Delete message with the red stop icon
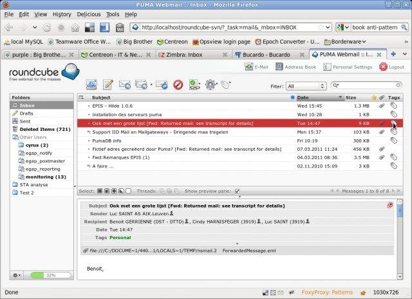Image resolution: width=412 pixels, height=299 pixels. click(178, 84)
